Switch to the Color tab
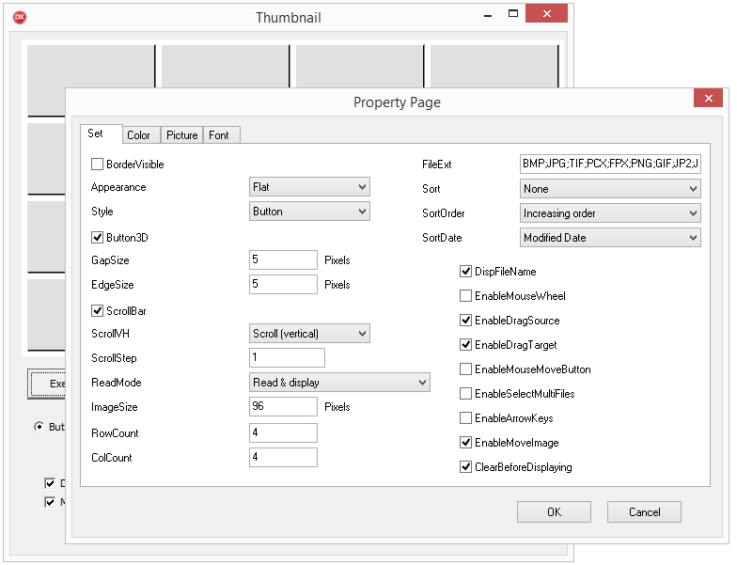 click(138, 135)
